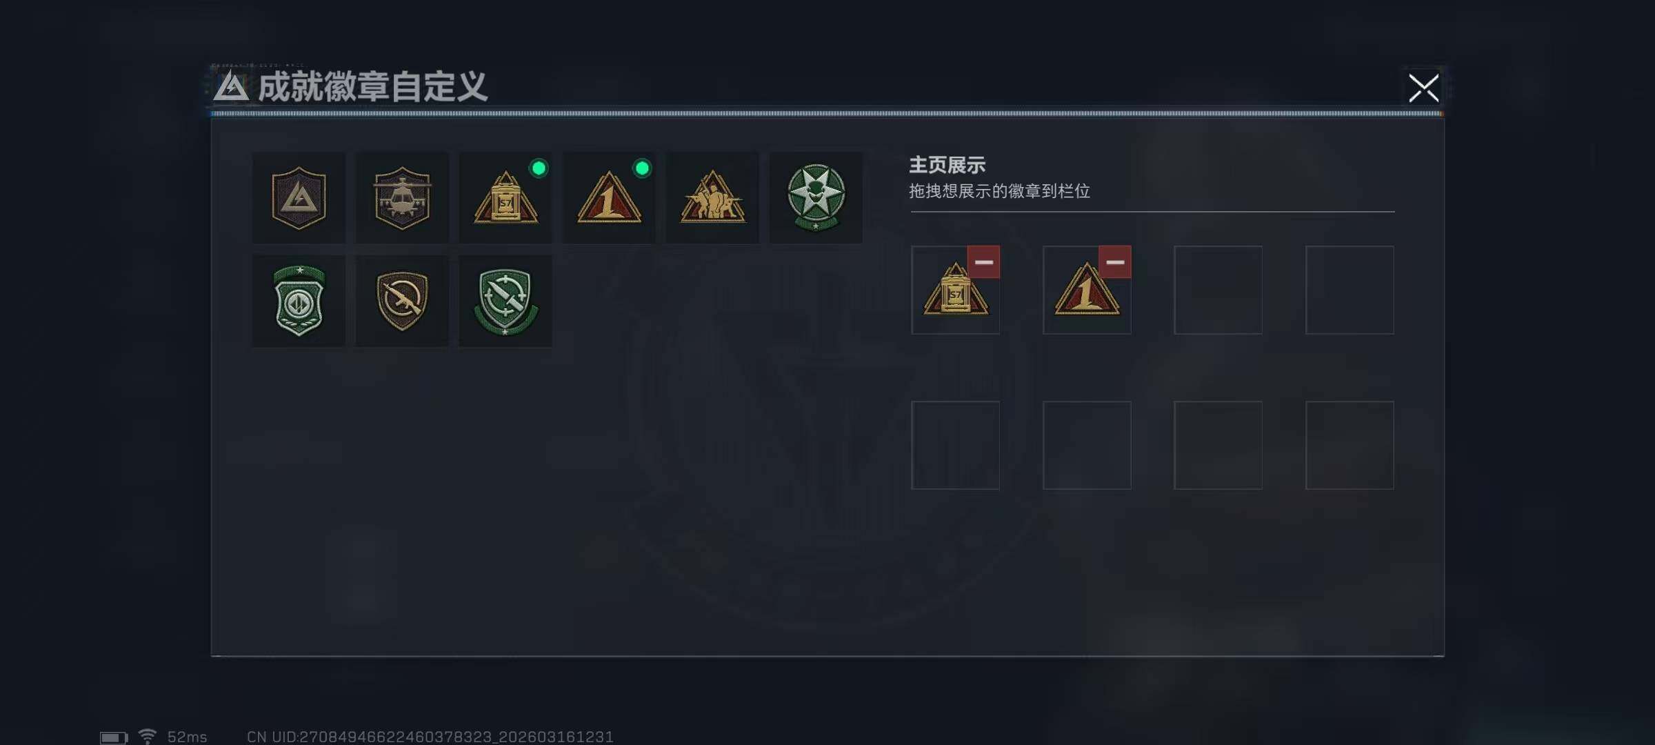Select the first empty slot in bottom row
This screenshot has height=745, width=1655.
point(956,446)
